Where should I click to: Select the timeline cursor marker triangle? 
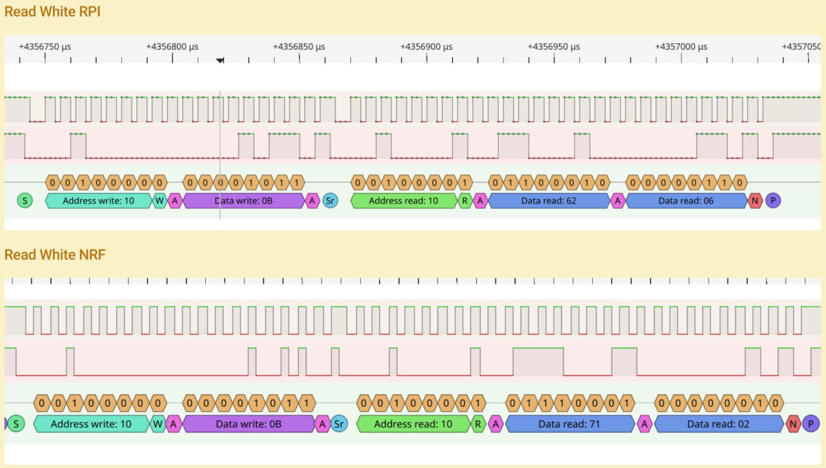[220, 61]
